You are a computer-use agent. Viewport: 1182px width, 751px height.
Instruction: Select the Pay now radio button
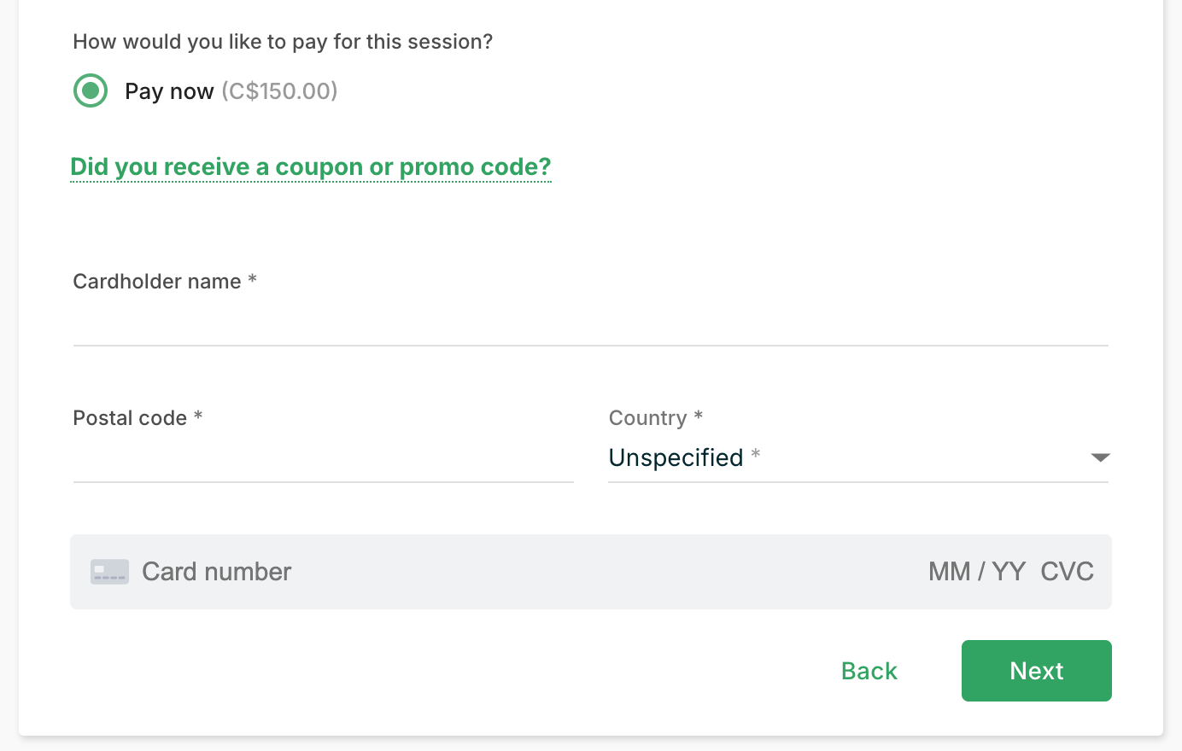[x=91, y=90]
